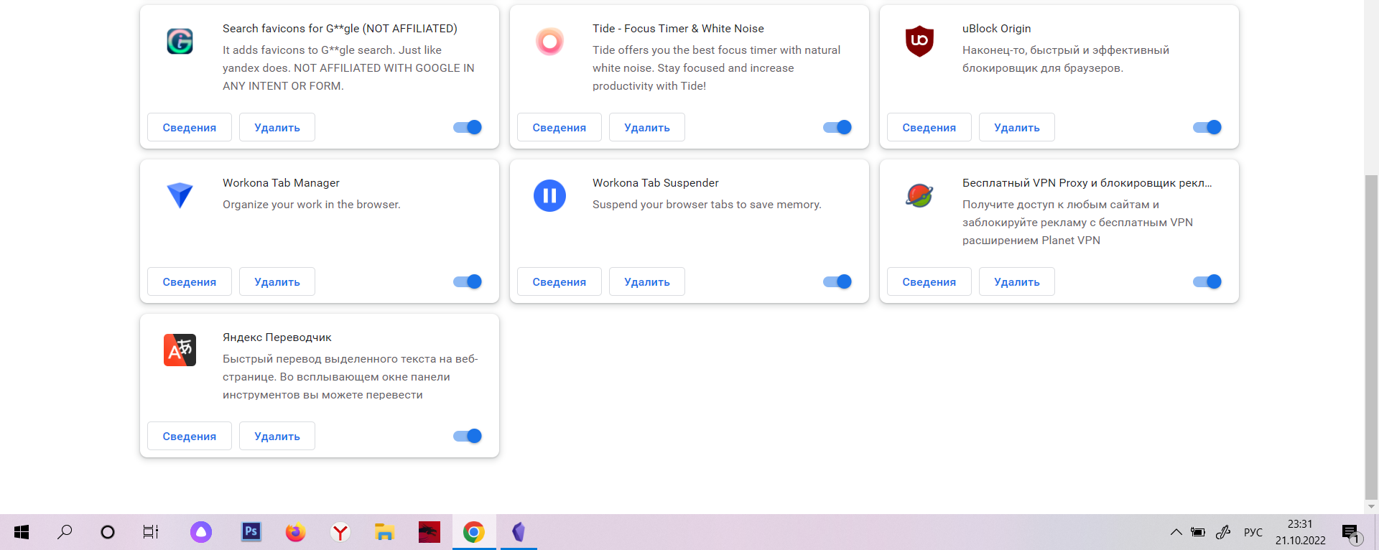Screen dimensions: 1379x550
Task: Click the Бесплатный VPN Proxy title text
Action: [1087, 183]
